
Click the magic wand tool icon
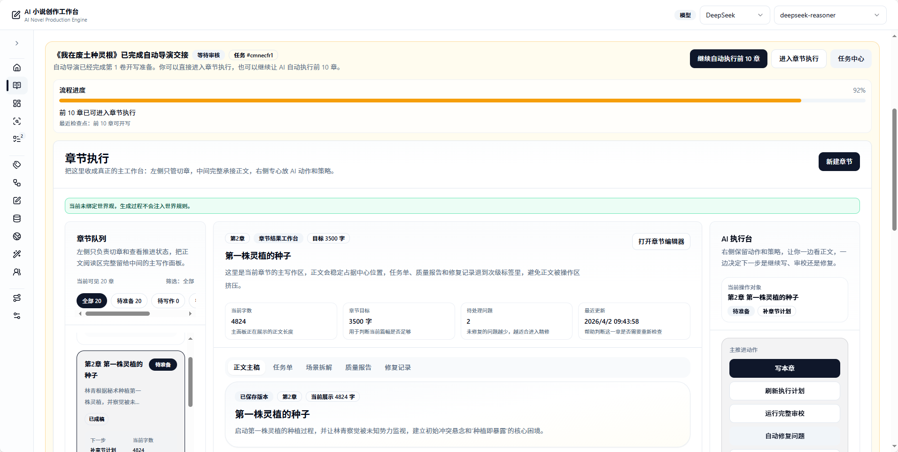click(x=17, y=254)
